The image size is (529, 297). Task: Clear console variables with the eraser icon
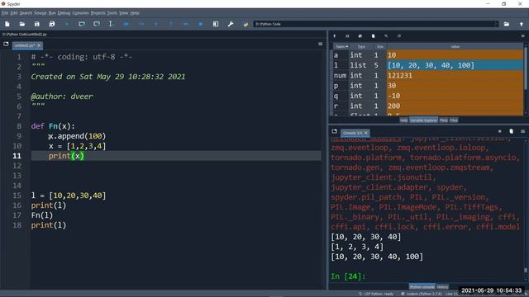click(511, 131)
